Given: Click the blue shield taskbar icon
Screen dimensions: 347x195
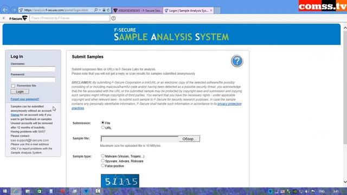Looking at the screenshot, I should [86, 191].
